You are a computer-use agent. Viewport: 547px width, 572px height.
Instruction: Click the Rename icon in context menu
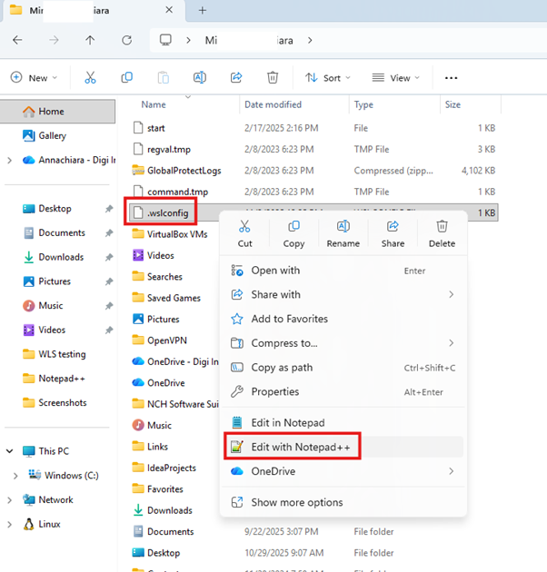point(343,227)
